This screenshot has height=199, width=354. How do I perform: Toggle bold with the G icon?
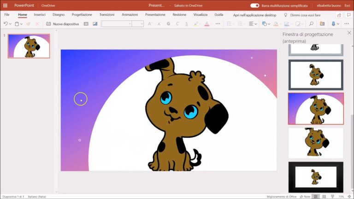pos(168,23)
